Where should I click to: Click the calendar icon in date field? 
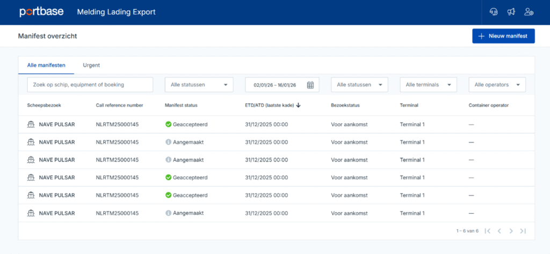pos(310,85)
